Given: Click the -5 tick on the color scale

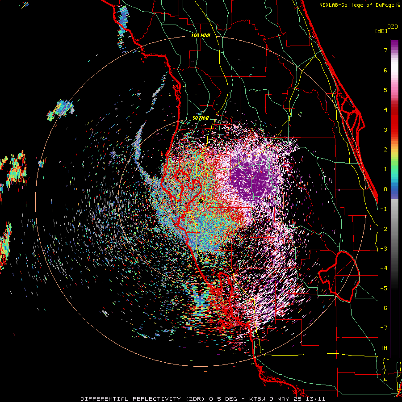Looking at the screenshot, I should tap(384, 289).
